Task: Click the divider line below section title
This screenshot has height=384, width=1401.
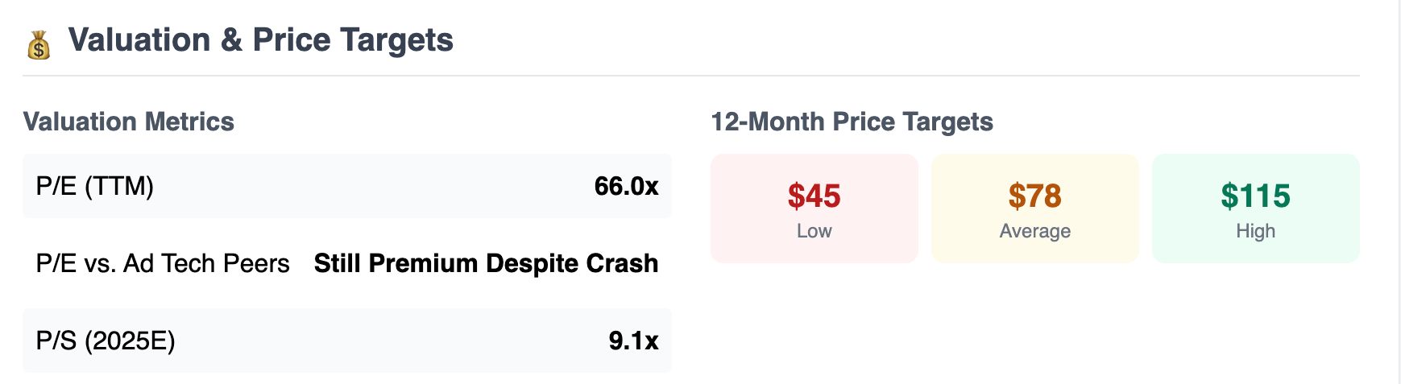Action: (691, 76)
